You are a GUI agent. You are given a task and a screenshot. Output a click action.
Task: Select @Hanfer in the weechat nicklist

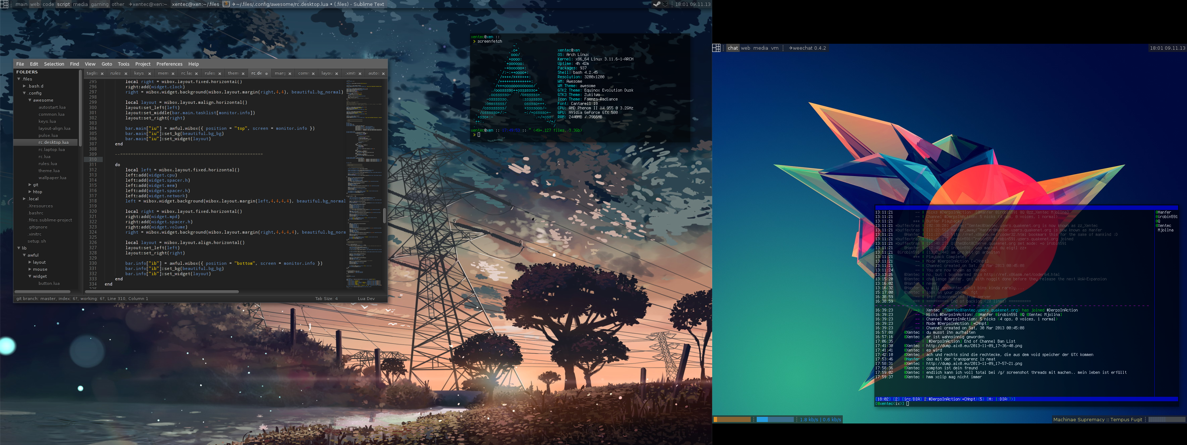(1163, 212)
